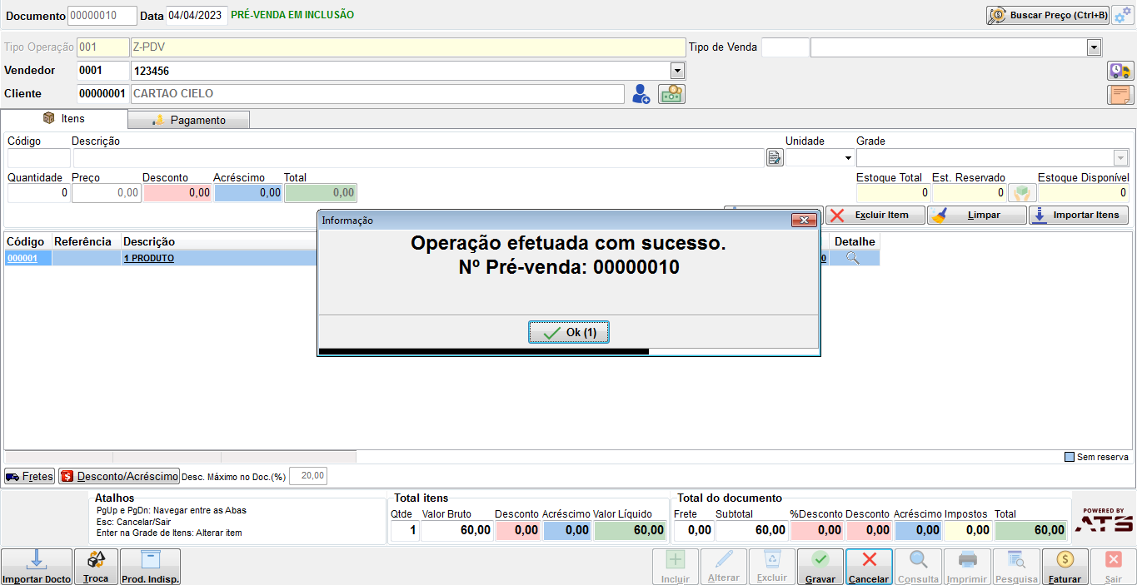Screen dimensions: 1137x585
Task: Click the Alterar pencil icon
Action: [x=723, y=566]
